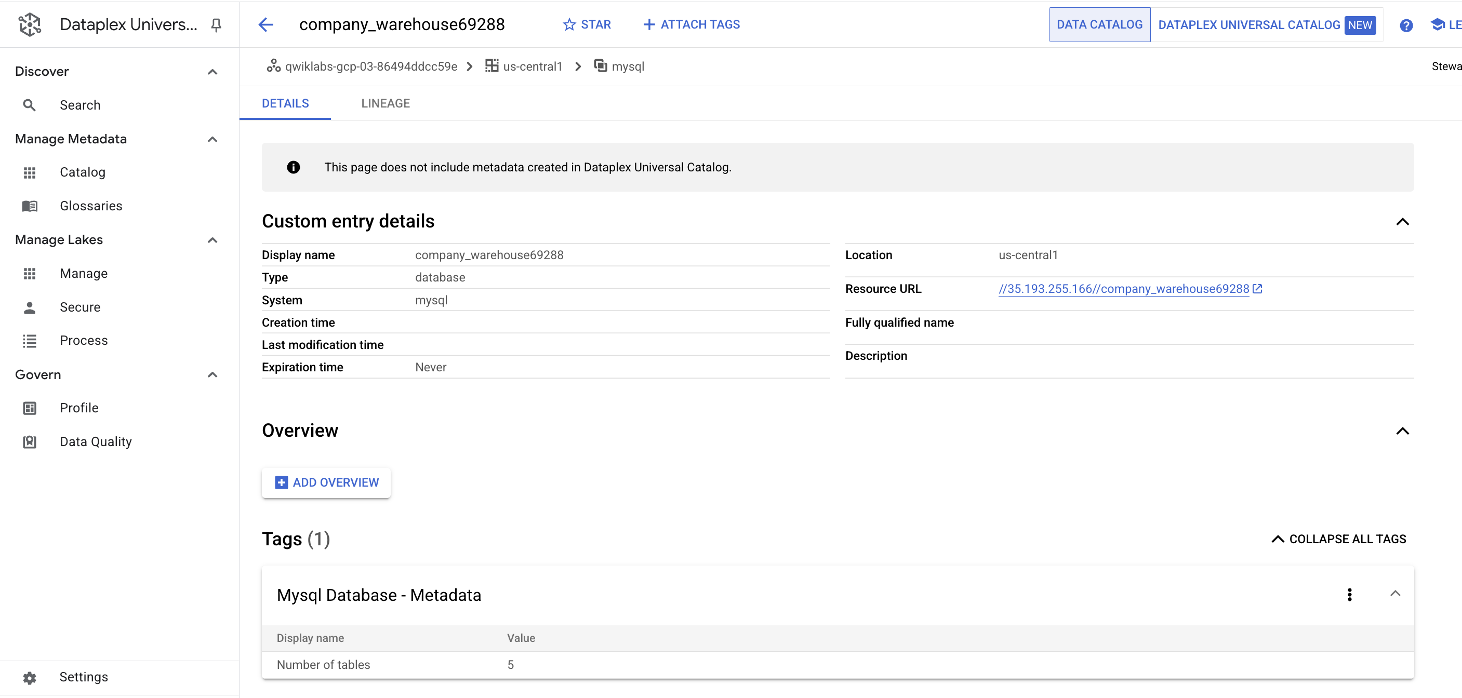The height and width of the screenshot is (698, 1462).
Task: Click the three-dot menu on the Mysql Database tag
Action: coord(1349,594)
